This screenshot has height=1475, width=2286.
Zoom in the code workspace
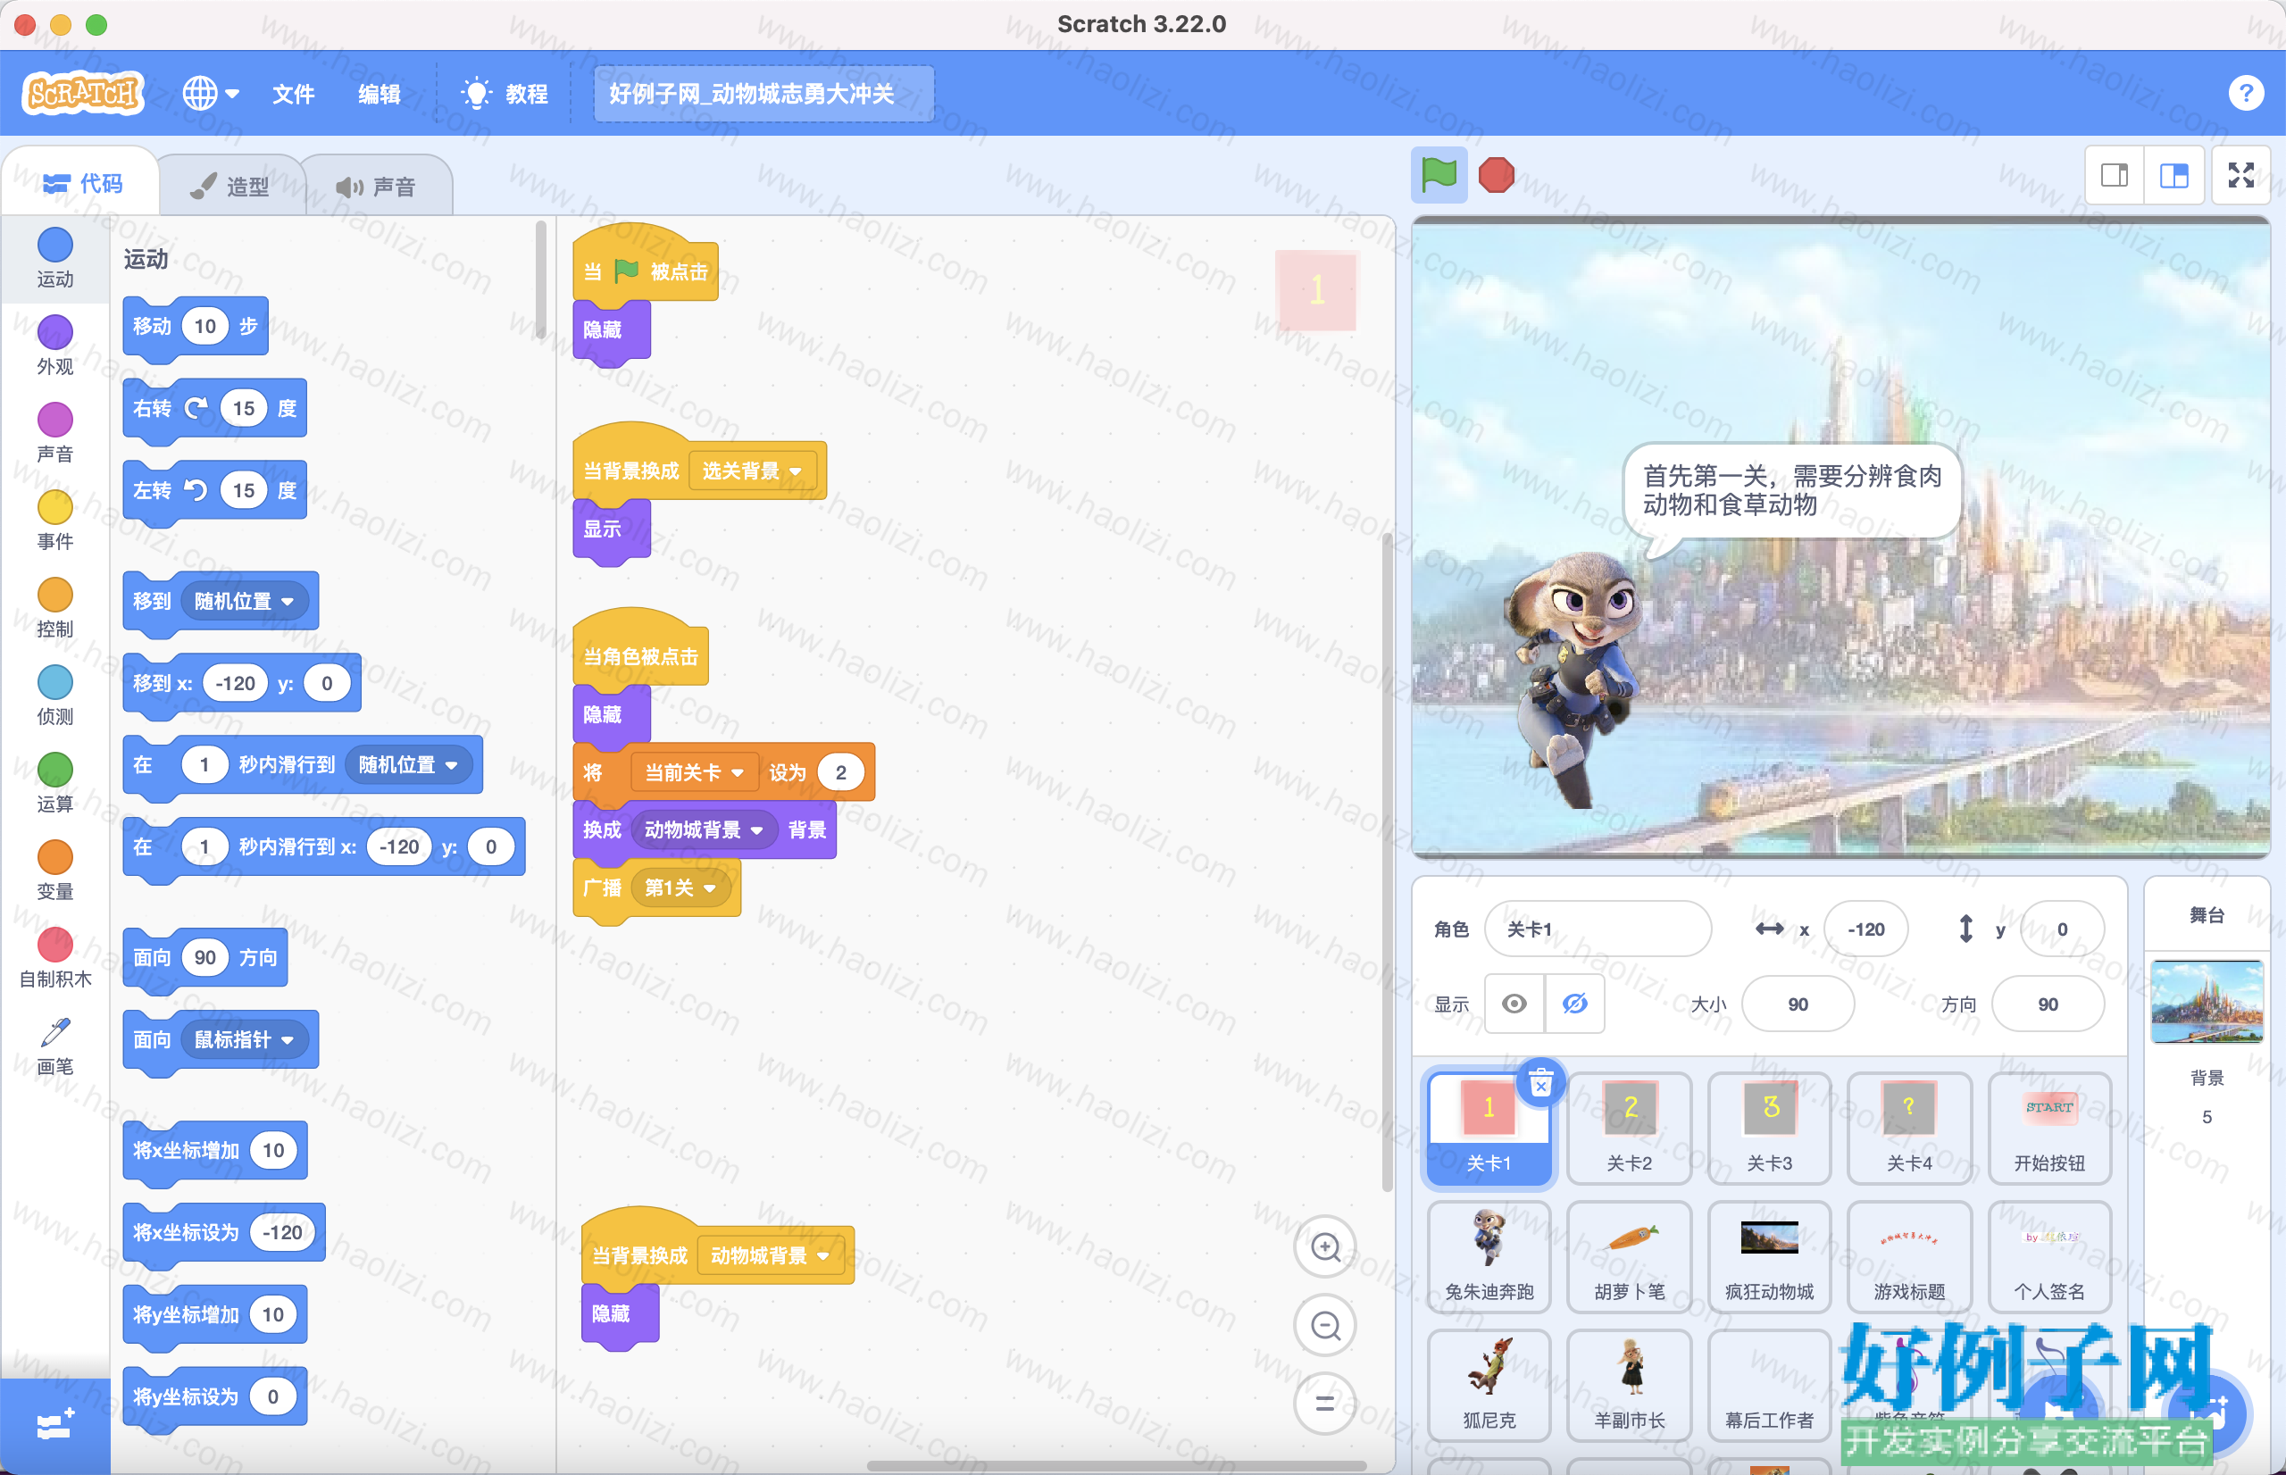pyautogui.click(x=1325, y=1247)
